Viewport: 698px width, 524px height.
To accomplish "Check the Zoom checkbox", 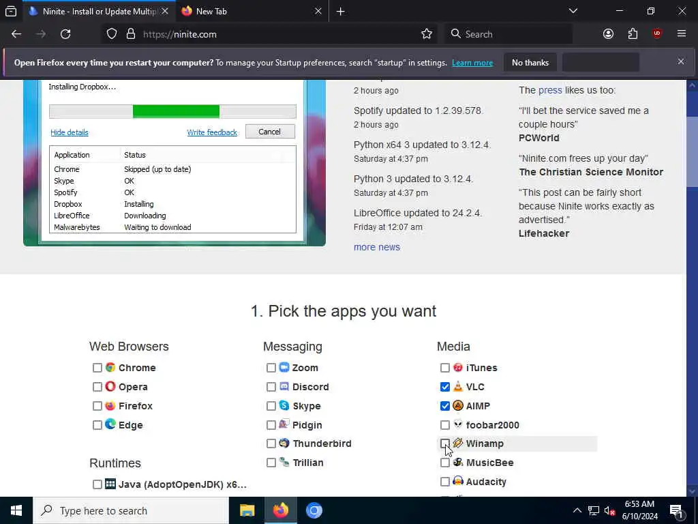I will (x=271, y=368).
